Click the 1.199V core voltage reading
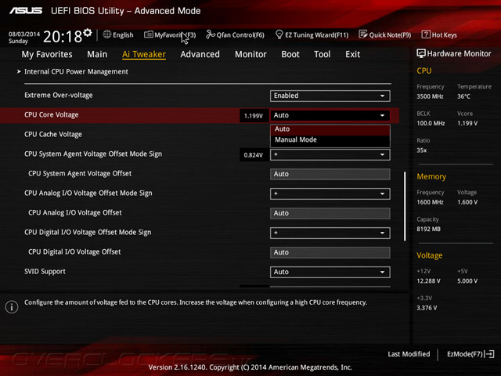 pos(254,116)
